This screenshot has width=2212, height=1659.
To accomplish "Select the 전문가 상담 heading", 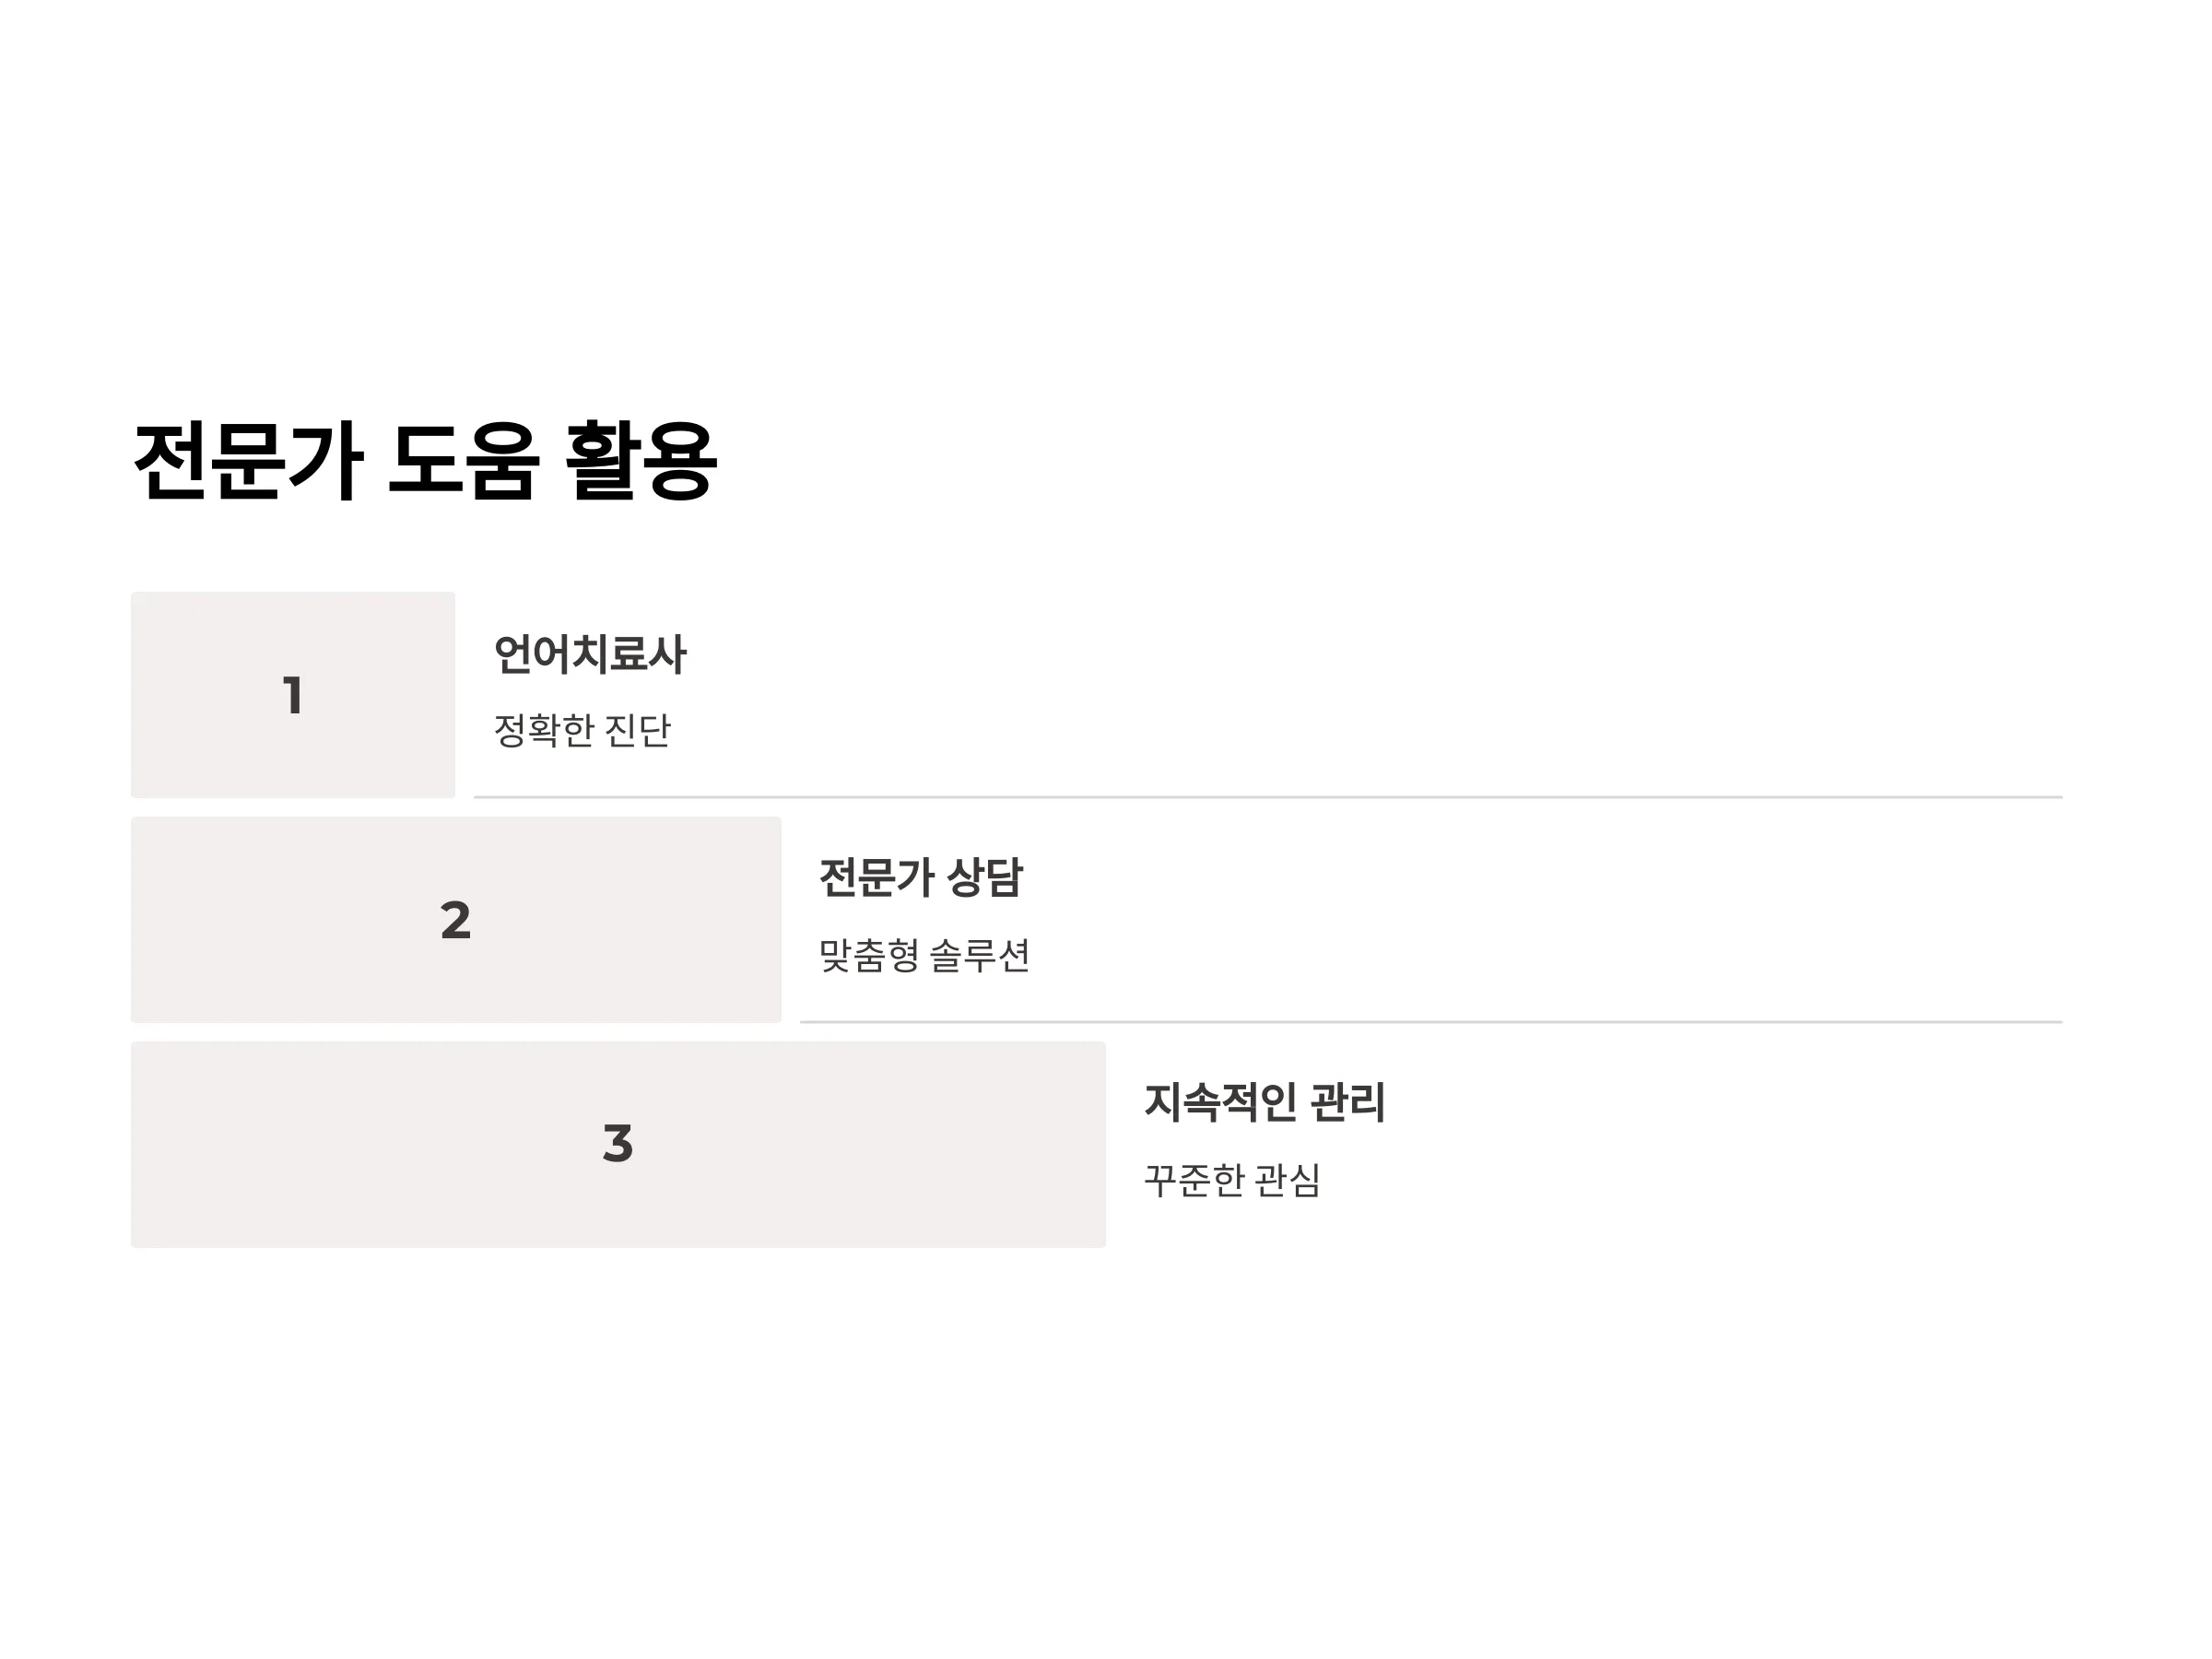I will pyautogui.click(x=921, y=878).
